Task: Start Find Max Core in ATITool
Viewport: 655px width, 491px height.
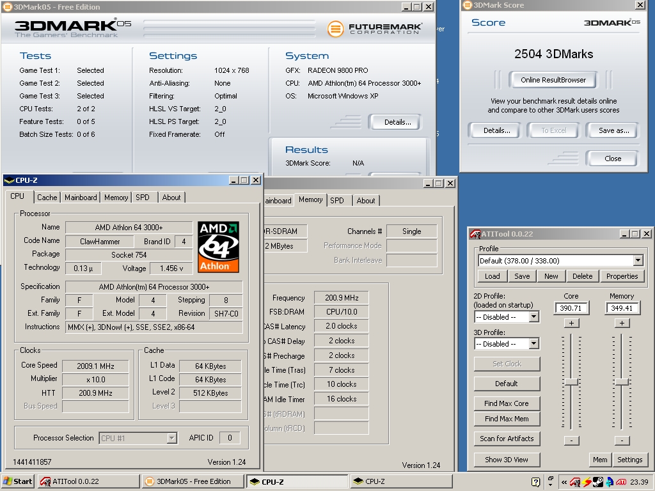Action: [x=507, y=403]
